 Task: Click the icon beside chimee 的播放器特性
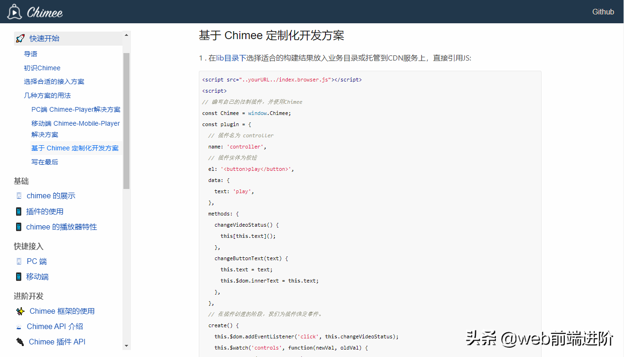click(19, 227)
